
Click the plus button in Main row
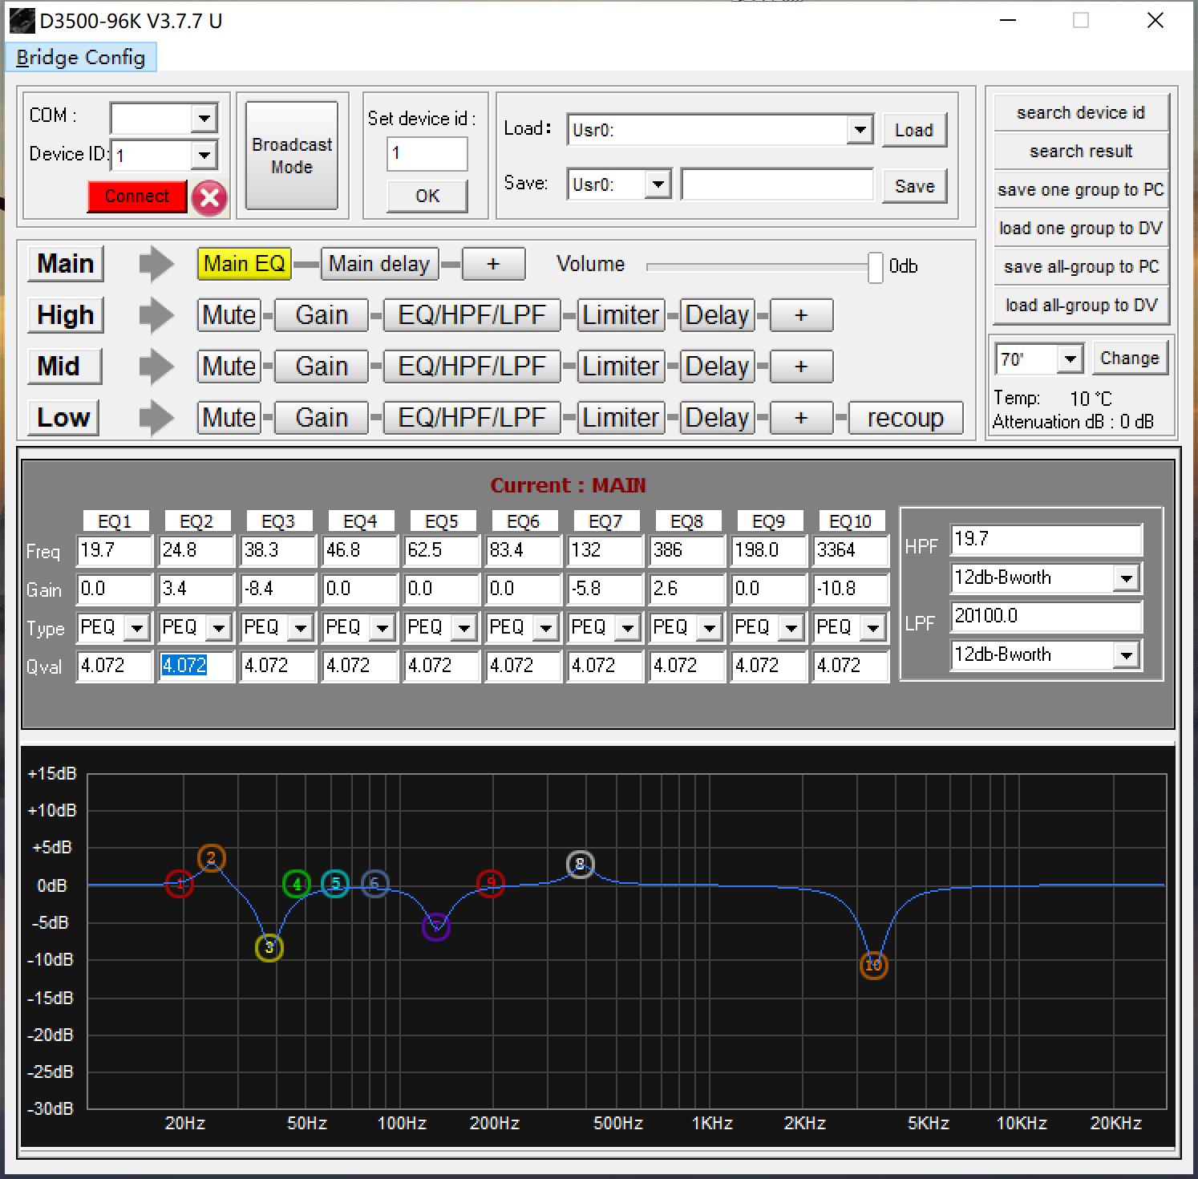[x=493, y=264]
